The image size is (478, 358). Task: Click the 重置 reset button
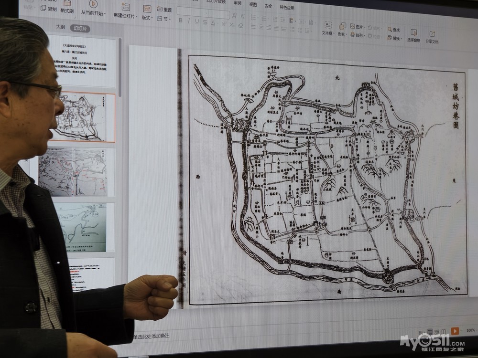(x=164, y=10)
